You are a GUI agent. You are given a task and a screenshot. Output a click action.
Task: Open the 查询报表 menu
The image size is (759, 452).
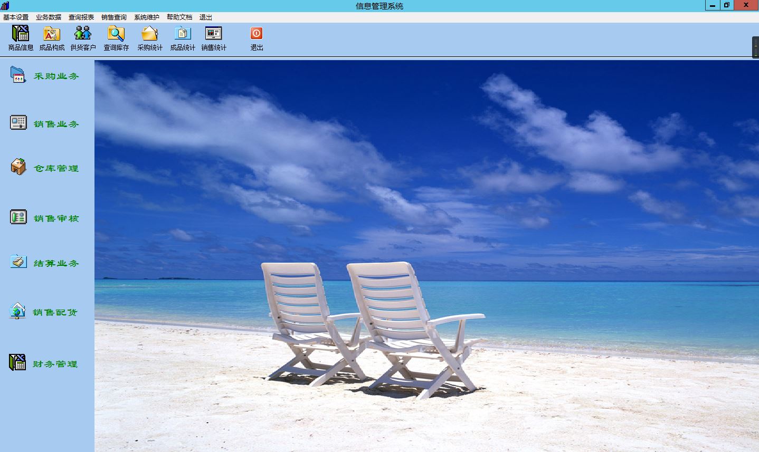81,17
